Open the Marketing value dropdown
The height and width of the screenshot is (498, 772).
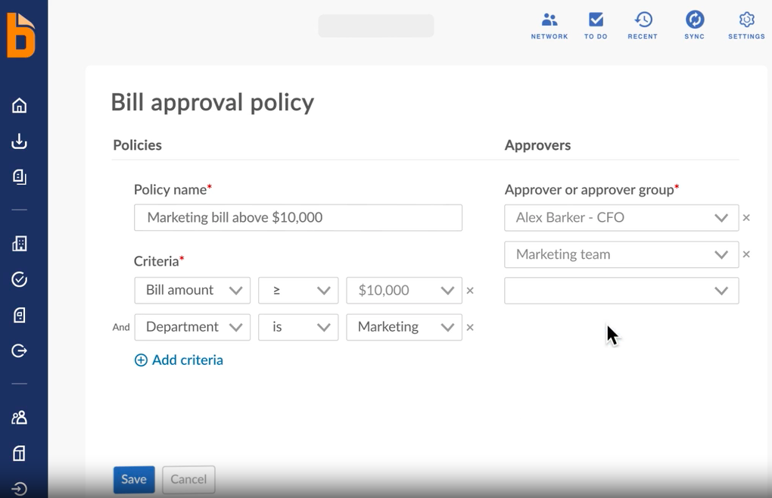pyautogui.click(x=404, y=327)
